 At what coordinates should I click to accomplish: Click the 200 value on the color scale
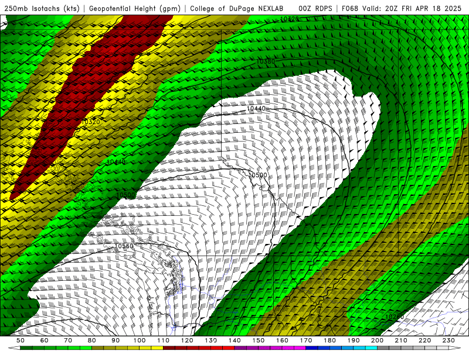point(377,340)
